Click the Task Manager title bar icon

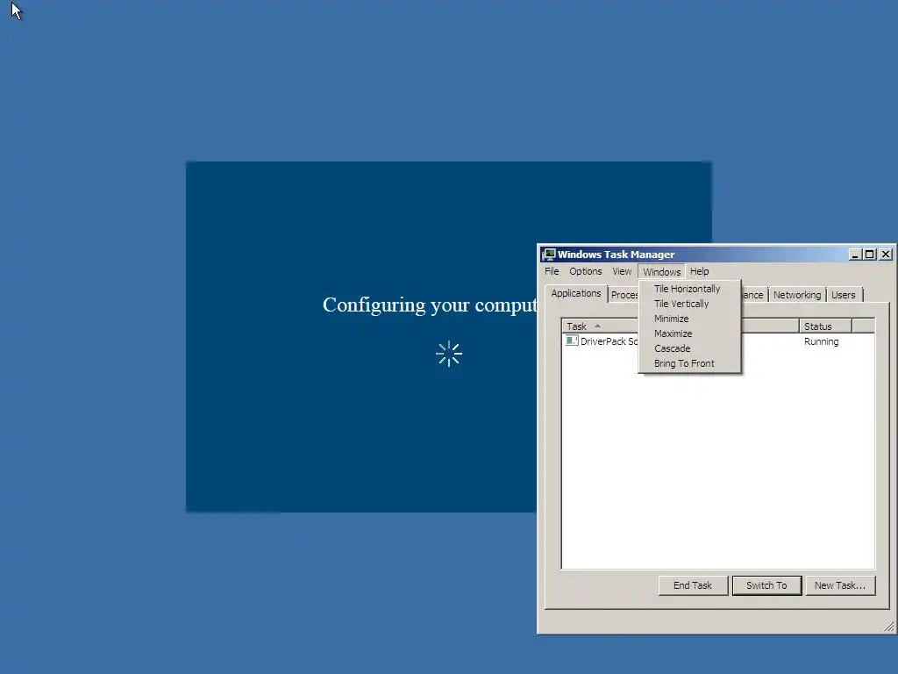(x=549, y=255)
